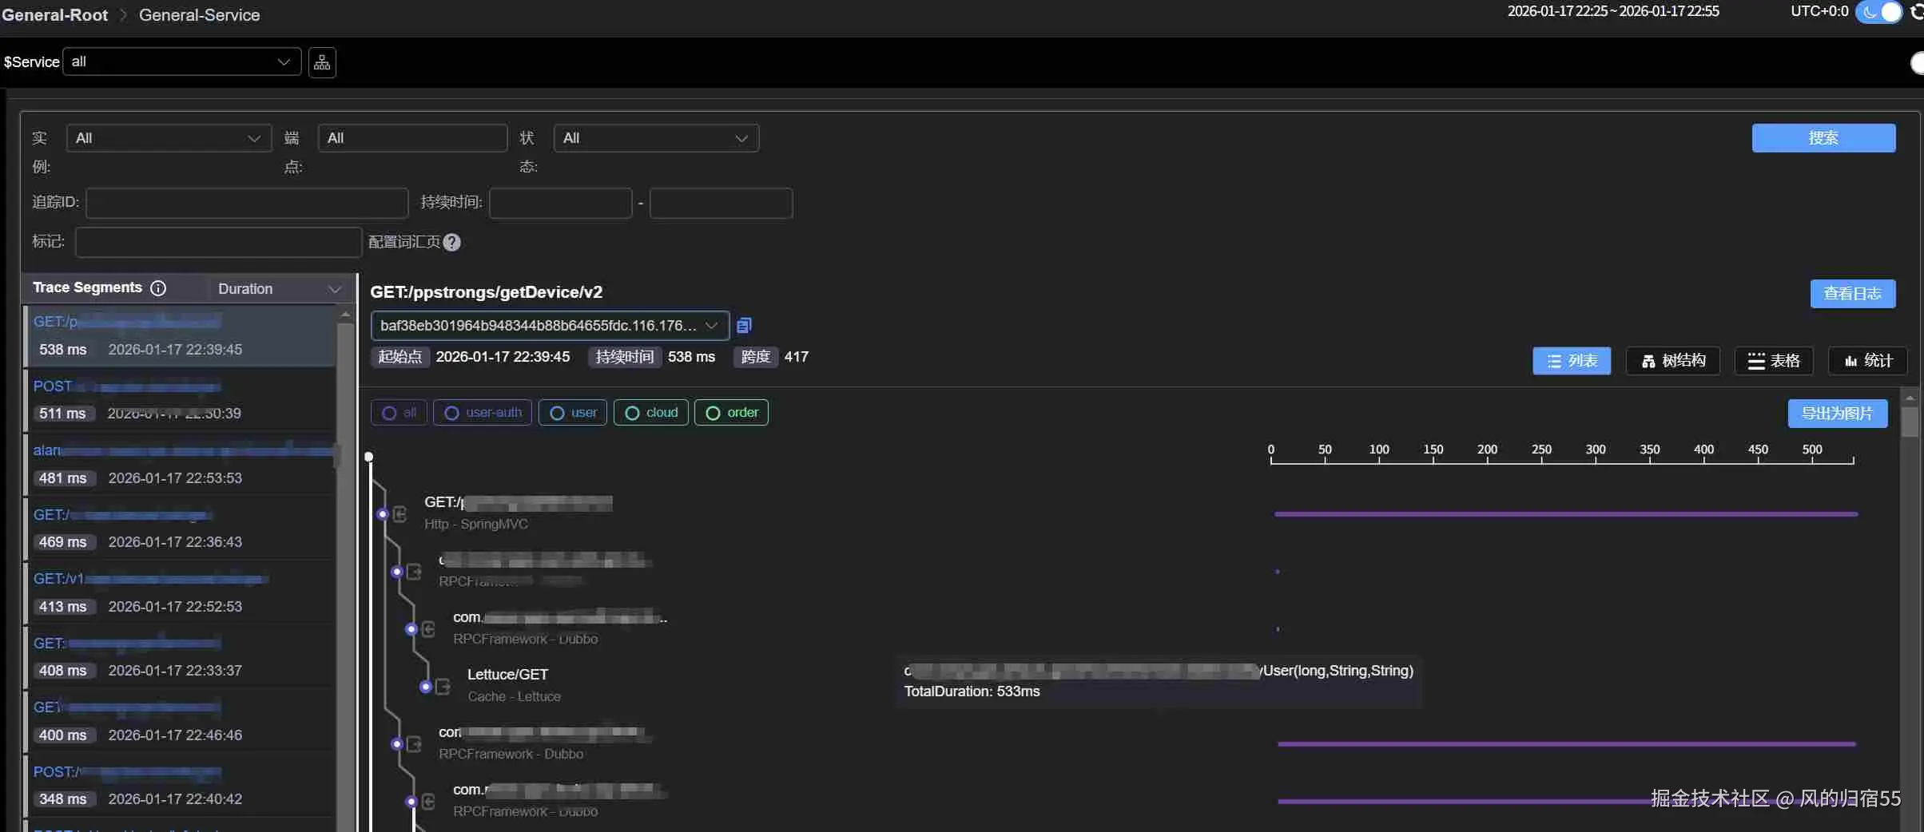Click the 配置词汇页 link text
Viewport: 1924px width, 832px height.
point(404,242)
